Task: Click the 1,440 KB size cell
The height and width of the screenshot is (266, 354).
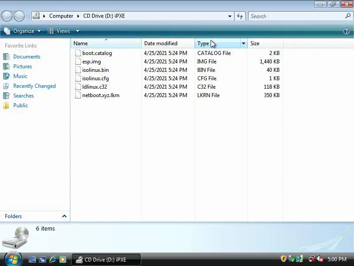Action: (x=269, y=62)
